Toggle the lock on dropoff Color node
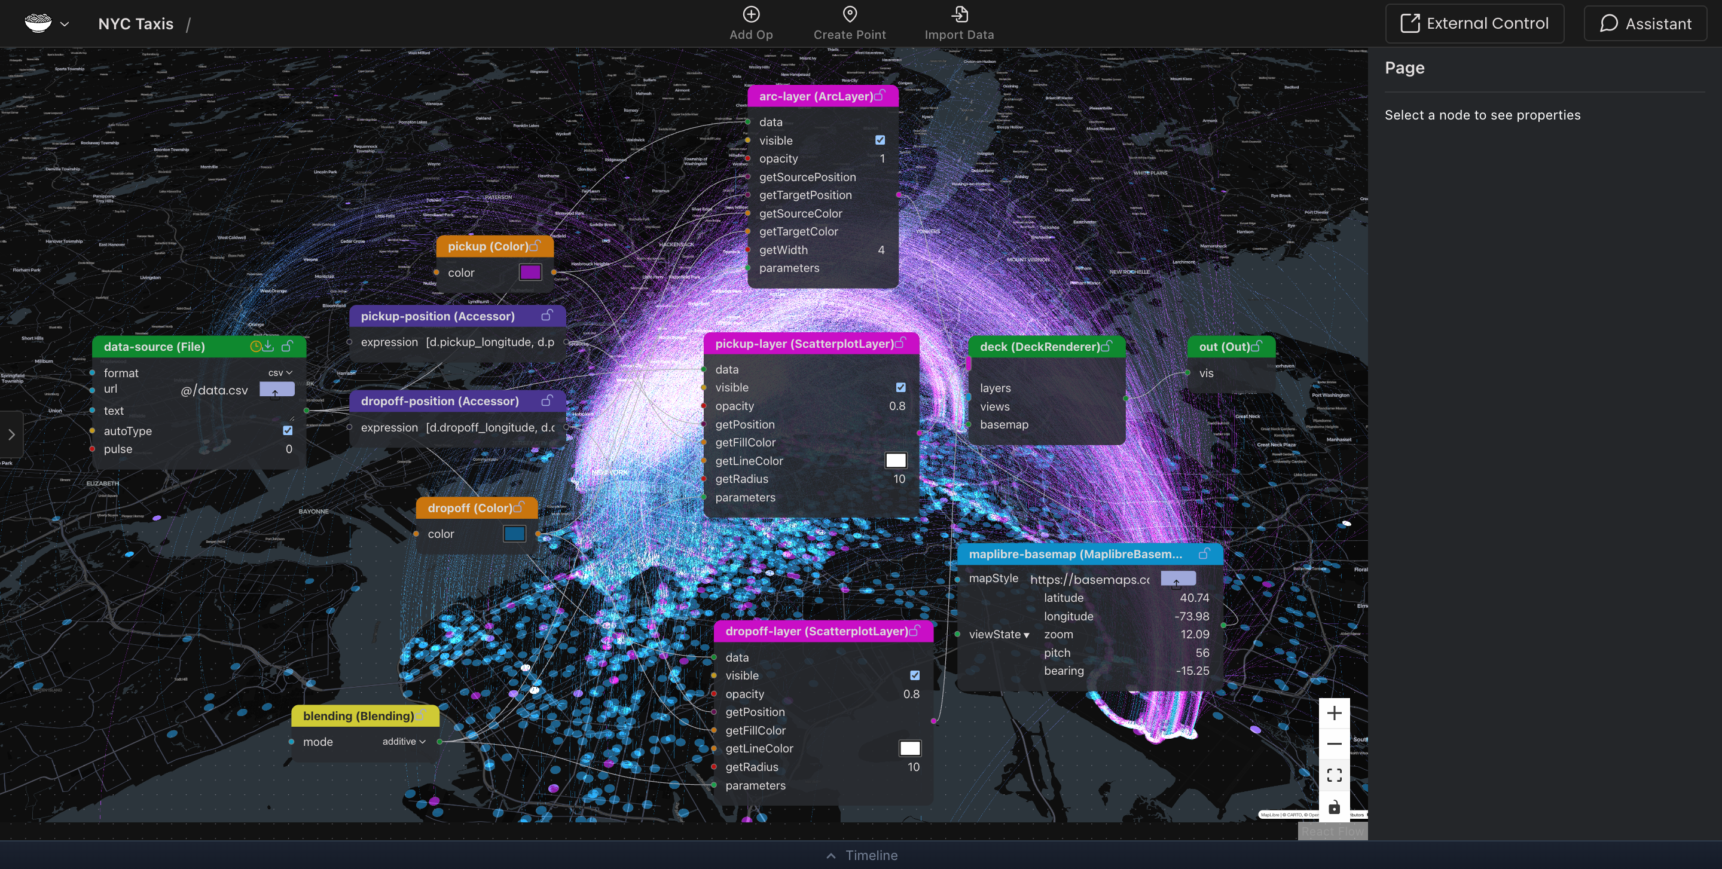The width and height of the screenshot is (1722, 869). click(x=519, y=507)
